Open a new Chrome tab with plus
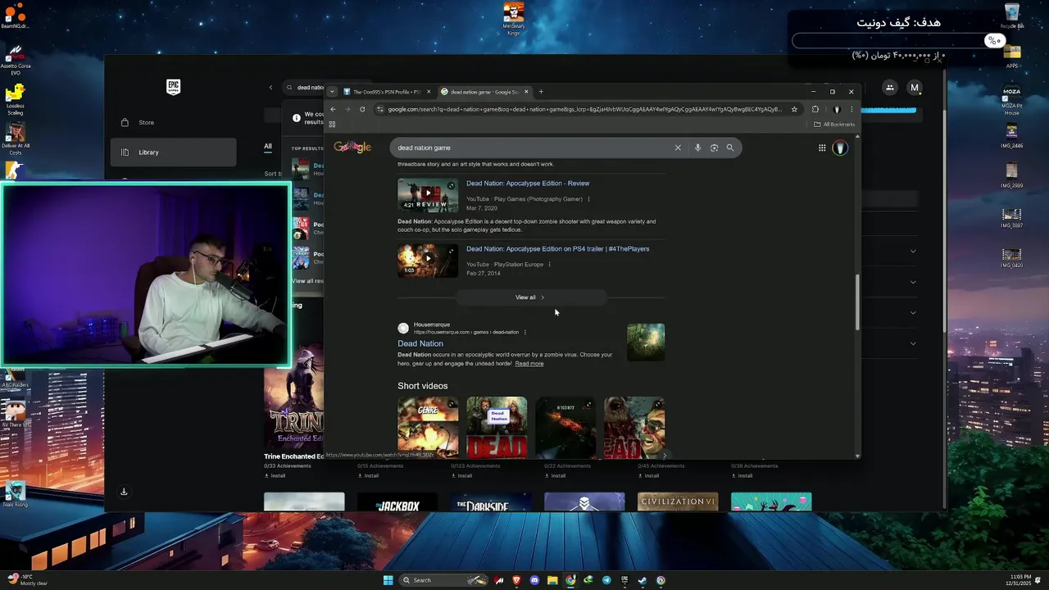The image size is (1049, 590). 541,92
